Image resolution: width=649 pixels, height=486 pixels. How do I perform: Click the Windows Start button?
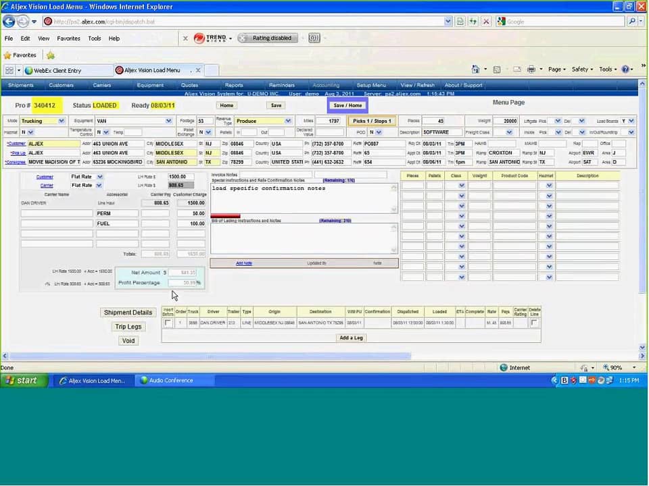(24, 380)
